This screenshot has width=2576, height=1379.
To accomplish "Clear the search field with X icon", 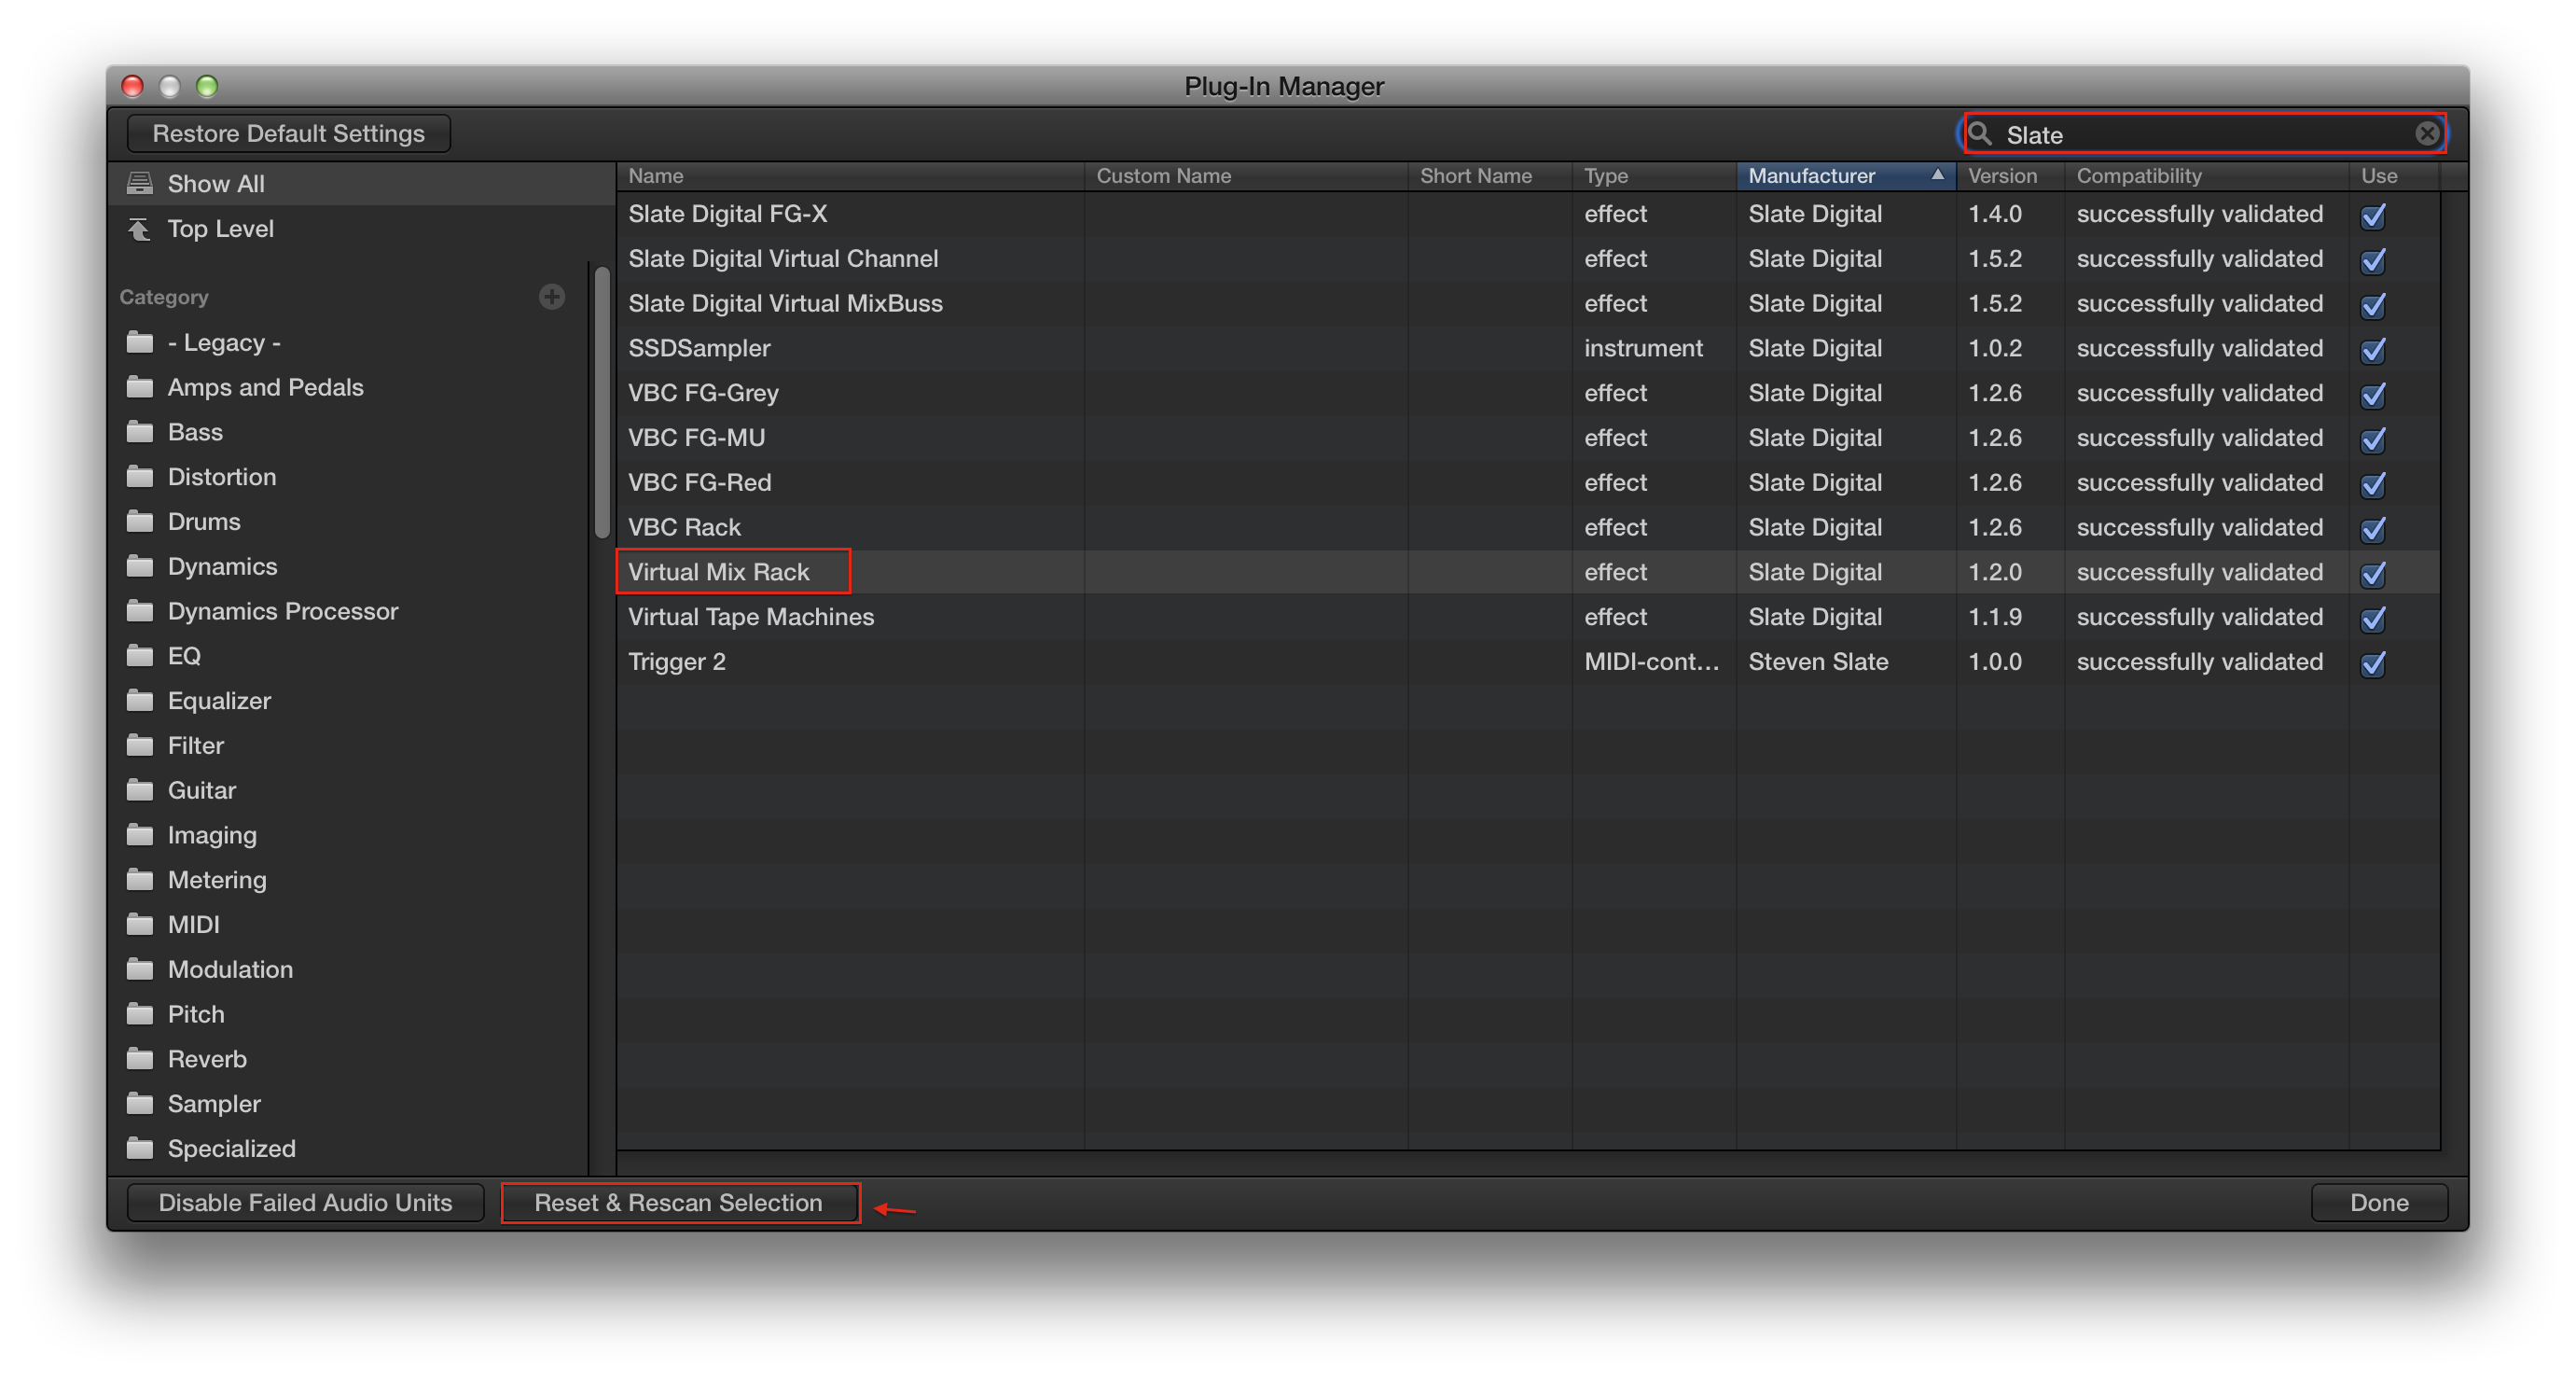I will coord(2426,134).
